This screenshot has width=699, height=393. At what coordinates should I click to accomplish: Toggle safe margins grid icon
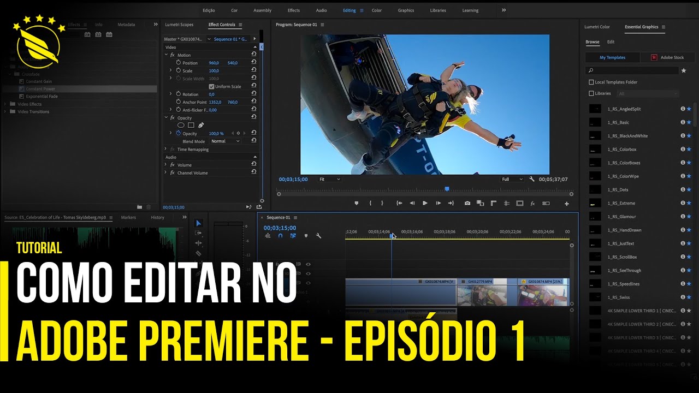(507, 203)
